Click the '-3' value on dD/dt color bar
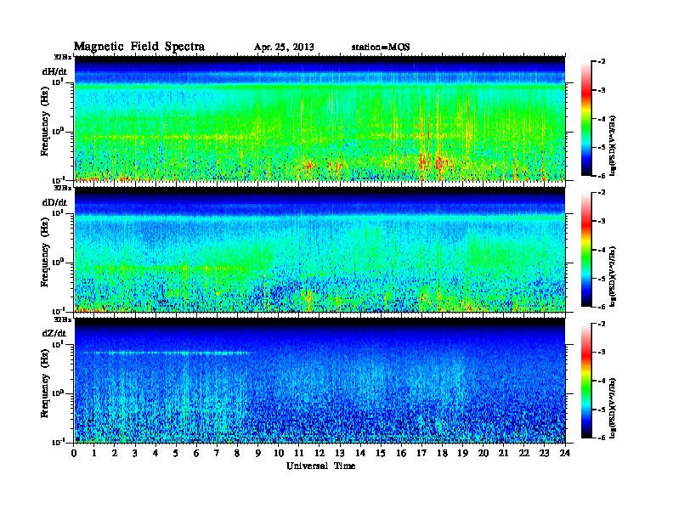 [602, 222]
